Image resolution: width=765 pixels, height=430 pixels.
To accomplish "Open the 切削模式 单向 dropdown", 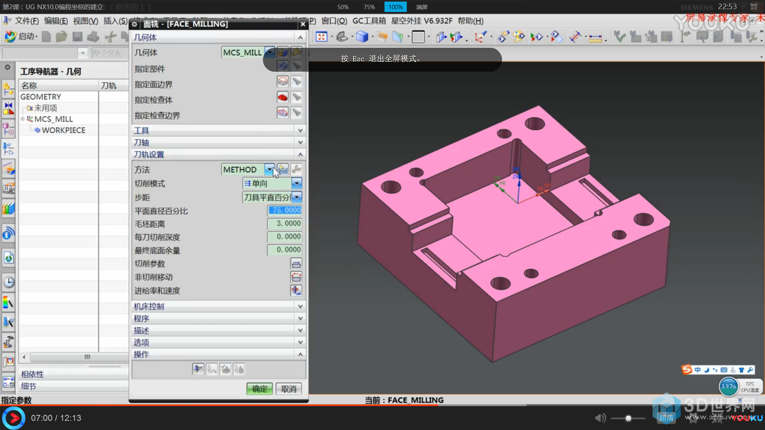I will 296,183.
